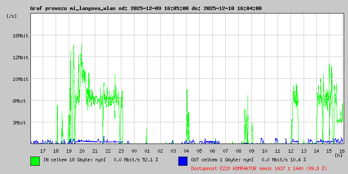
Task: Click the '15' hour label on x-axis
Action: pyautogui.click(x=330, y=151)
